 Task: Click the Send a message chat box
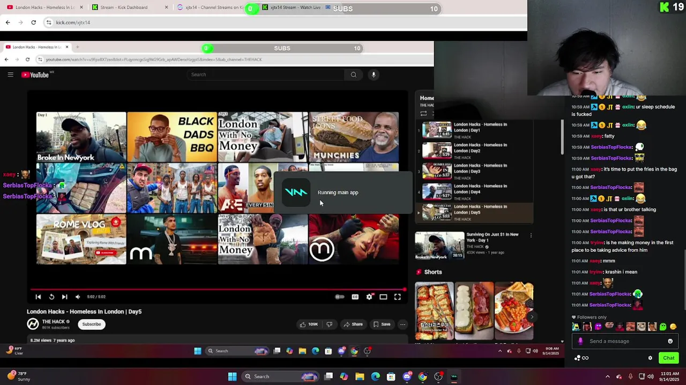625,341
